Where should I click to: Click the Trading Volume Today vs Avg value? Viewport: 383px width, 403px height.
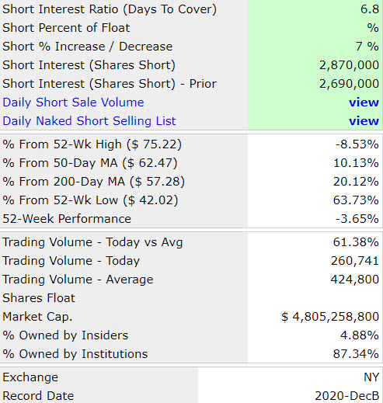[356, 242]
